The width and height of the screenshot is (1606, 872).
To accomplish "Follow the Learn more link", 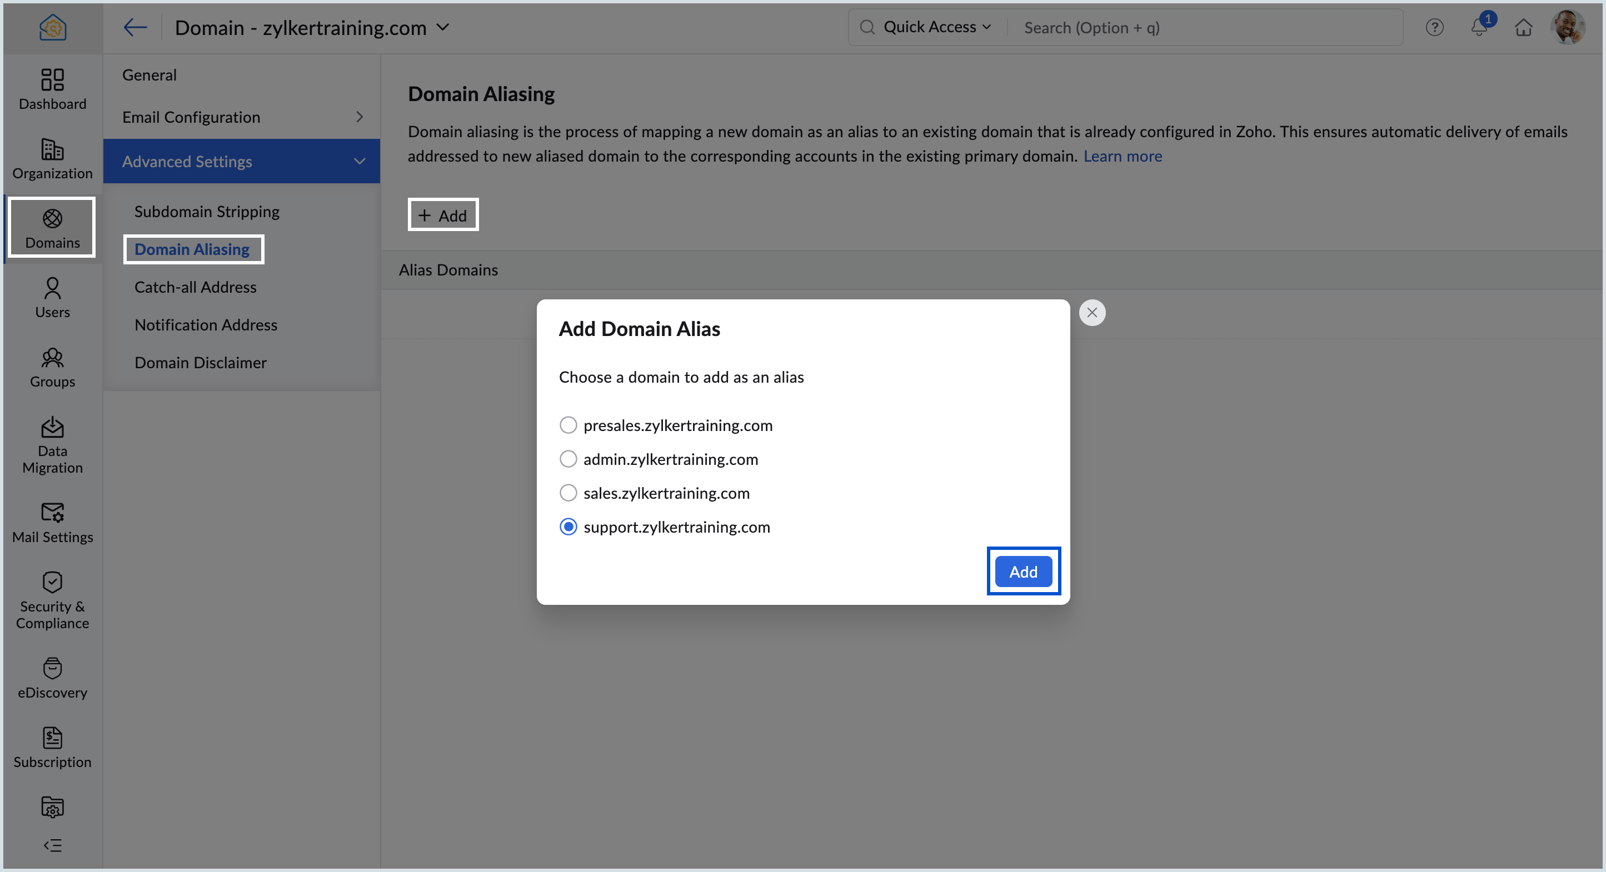I will click(x=1122, y=156).
